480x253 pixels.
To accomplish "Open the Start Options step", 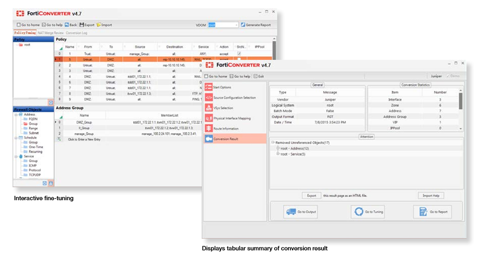I will (x=235, y=87).
